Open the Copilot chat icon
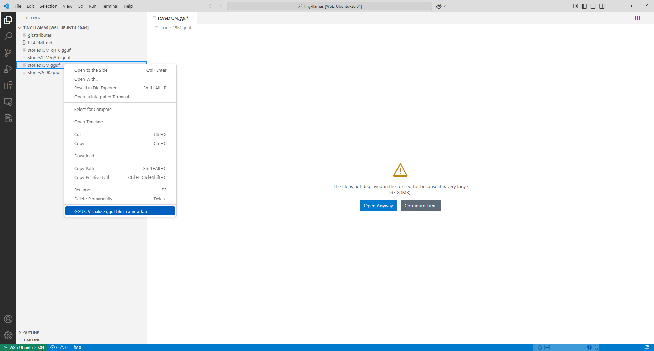 [x=439, y=6]
